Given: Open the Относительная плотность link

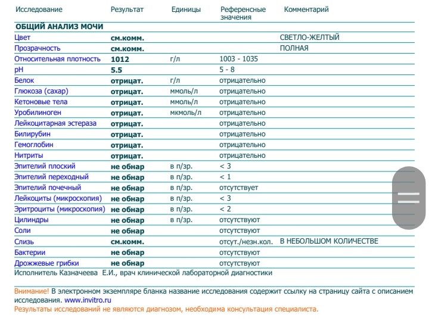Looking at the screenshot, I should point(57,59).
